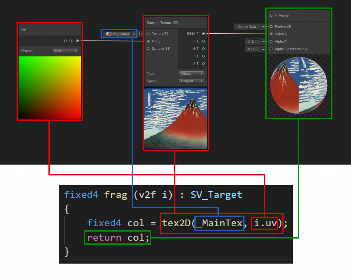Click the edit_GaifuuK texture asset field
Screen dimensions: 351x279
point(118,34)
